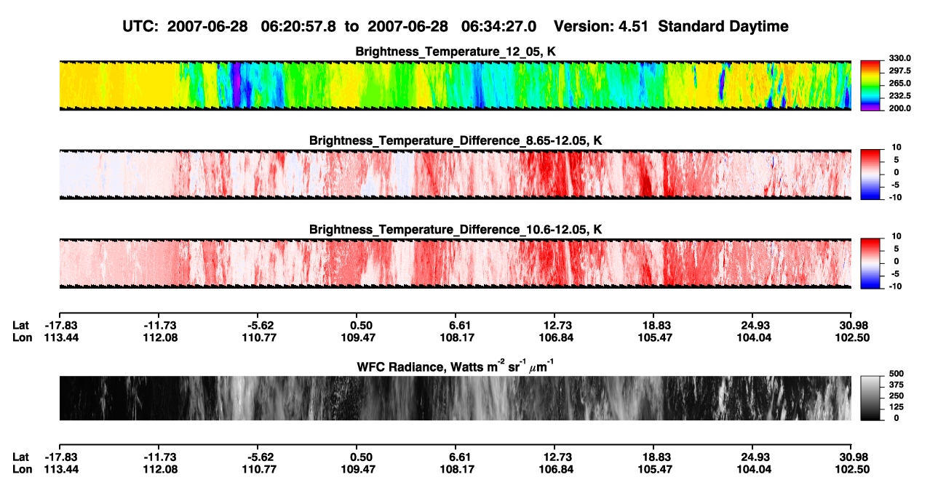946x485 pixels.
Task: Click the UTC: label in the header
Action: pos(140,26)
